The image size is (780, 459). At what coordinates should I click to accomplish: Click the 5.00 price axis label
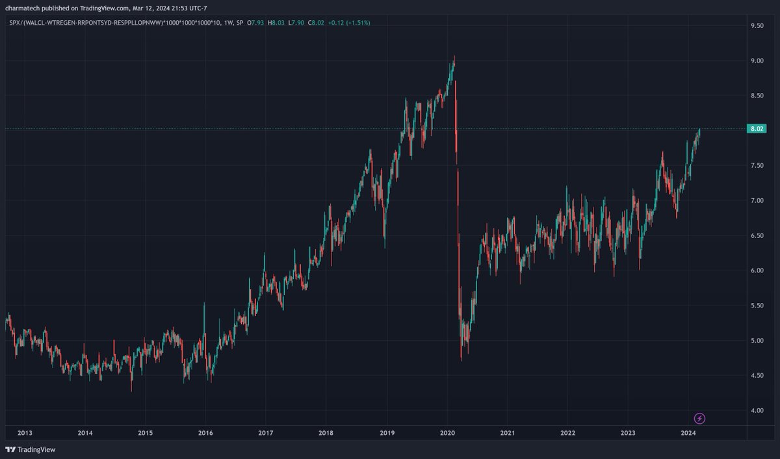click(757, 340)
